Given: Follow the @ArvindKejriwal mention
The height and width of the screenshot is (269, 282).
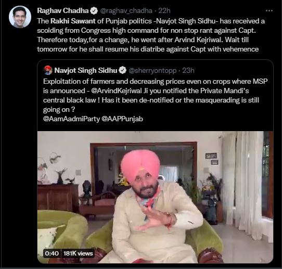Looking at the screenshot, I should pyautogui.click(x=117, y=91).
